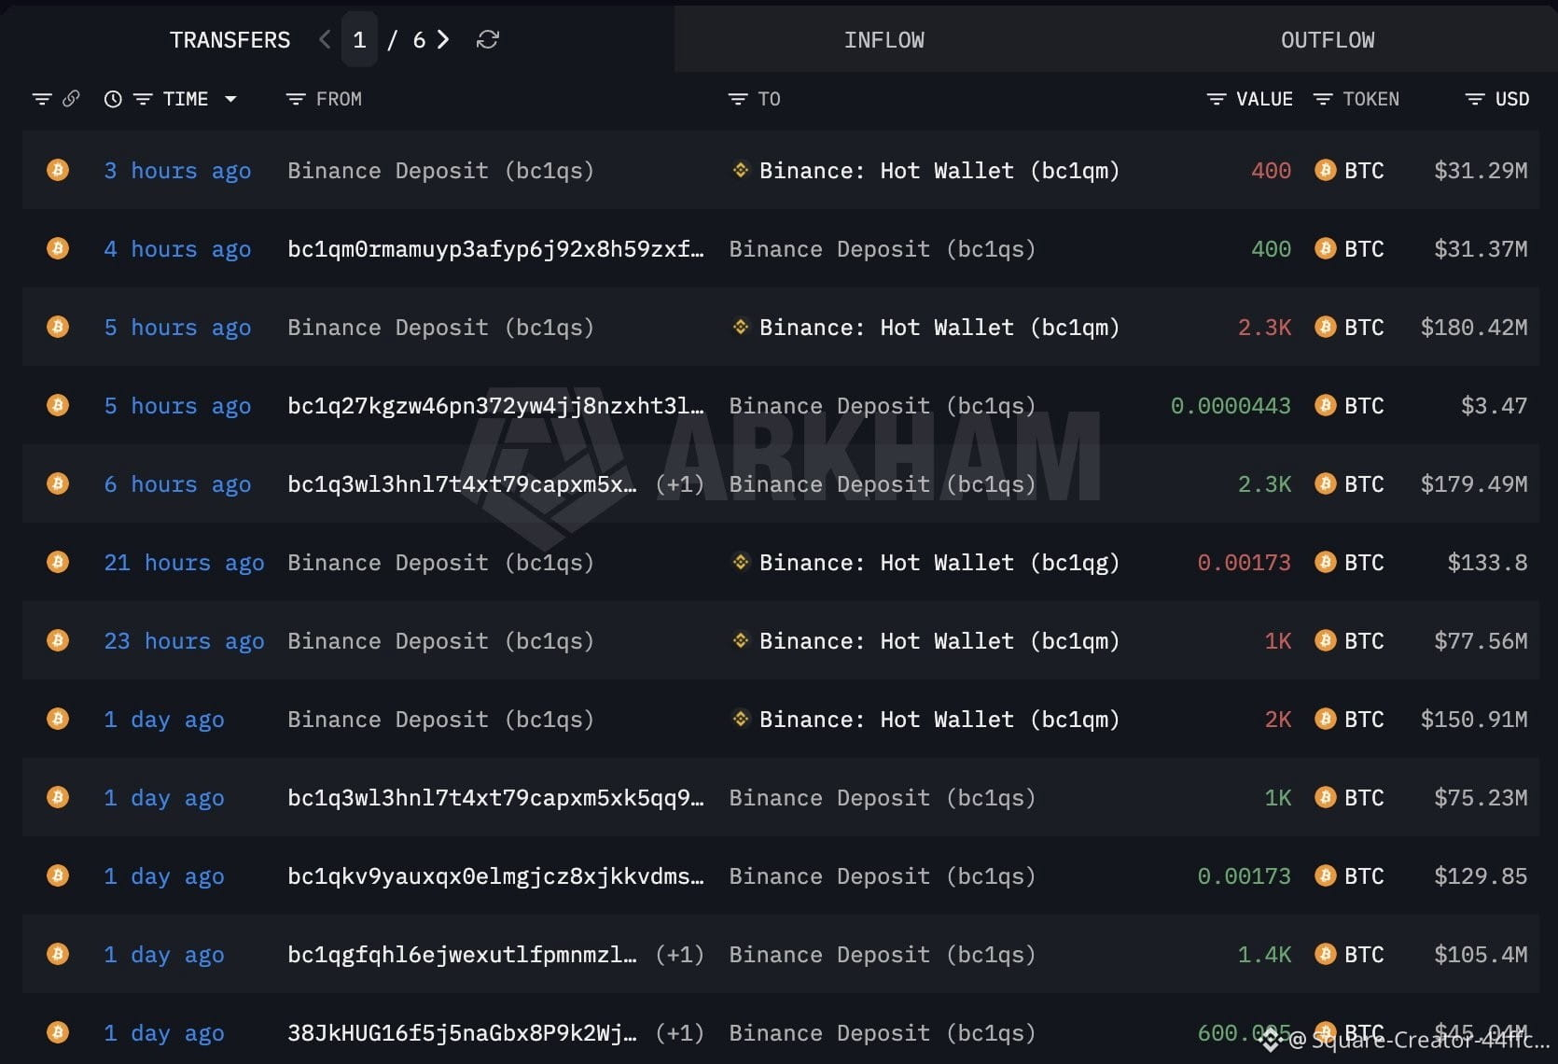
Task: Click Bitcoin chain icon in 3 hours ago row
Action: [x=58, y=171]
